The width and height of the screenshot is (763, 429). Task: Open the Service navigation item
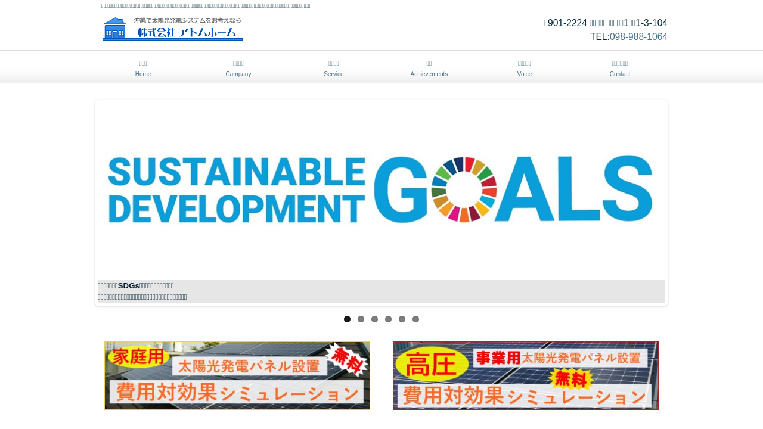tap(334, 68)
